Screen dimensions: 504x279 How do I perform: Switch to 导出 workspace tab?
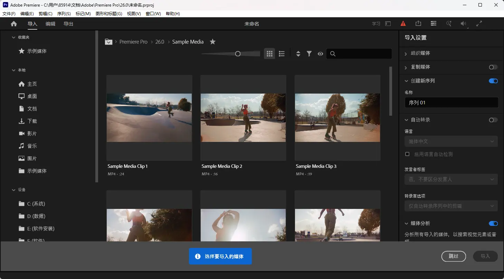68,24
